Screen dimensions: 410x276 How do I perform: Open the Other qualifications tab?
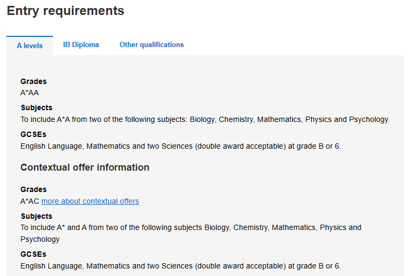coord(152,45)
